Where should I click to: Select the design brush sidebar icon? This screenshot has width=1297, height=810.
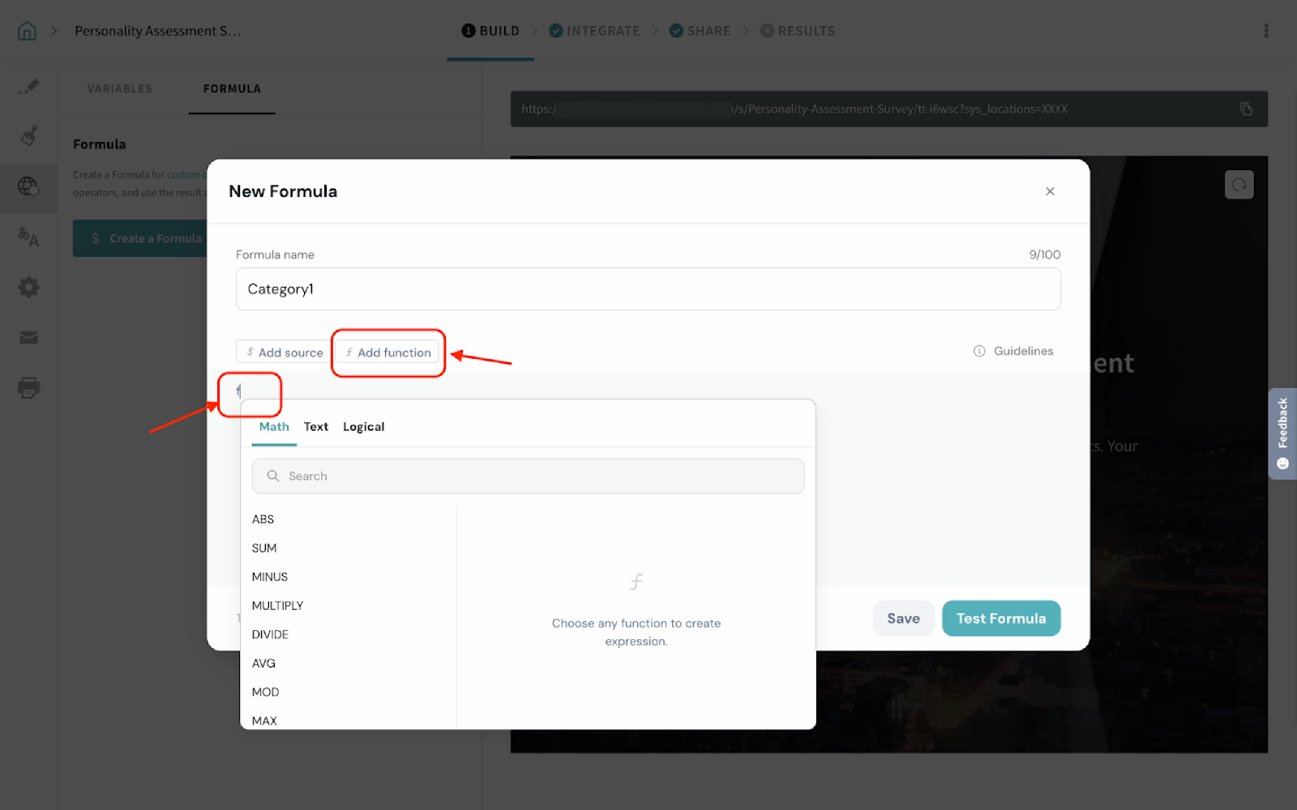pos(28,136)
